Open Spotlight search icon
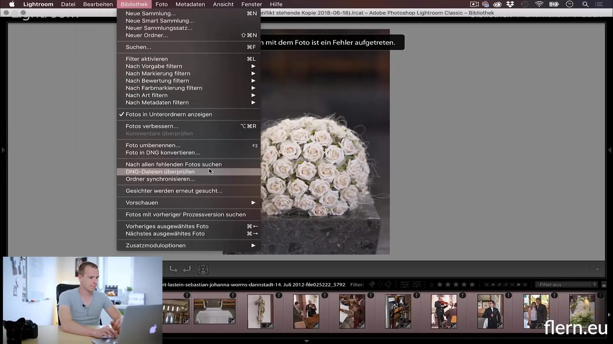The height and width of the screenshot is (344, 613). [585, 4]
